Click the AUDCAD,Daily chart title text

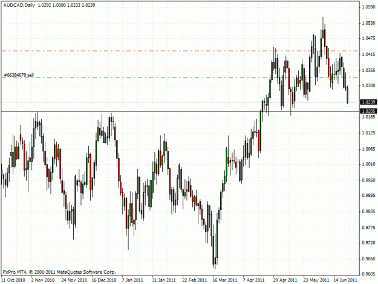point(19,5)
